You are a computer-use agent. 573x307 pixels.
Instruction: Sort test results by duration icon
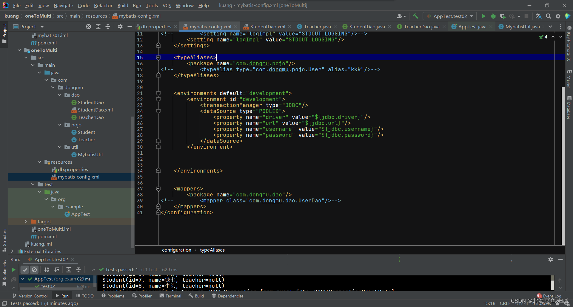(x=56, y=270)
